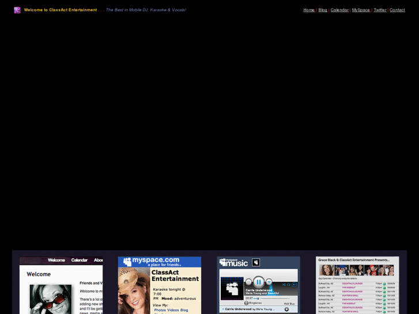Click the Welcome to ClassAct Entertainment title
This screenshot has height=314, width=419.
(x=61, y=10)
